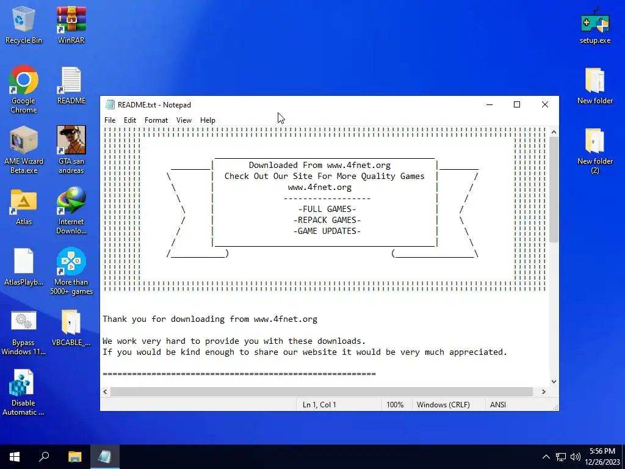Open the Format menu in Notepad
625x469 pixels.
[x=156, y=120]
